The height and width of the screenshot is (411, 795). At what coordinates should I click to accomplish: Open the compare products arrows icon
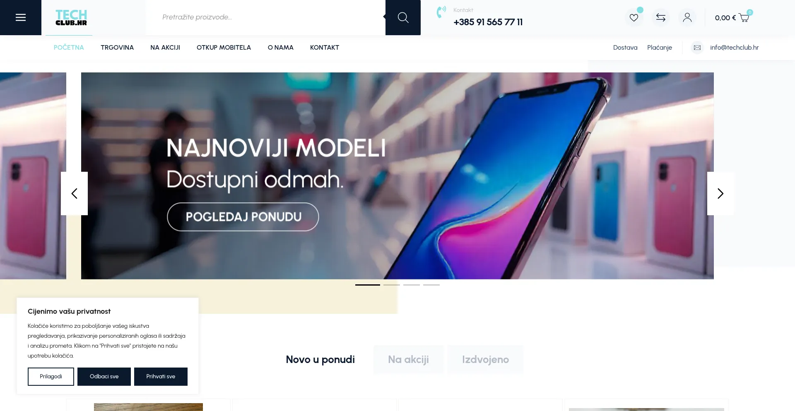pyautogui.click(x=661, y=17)
